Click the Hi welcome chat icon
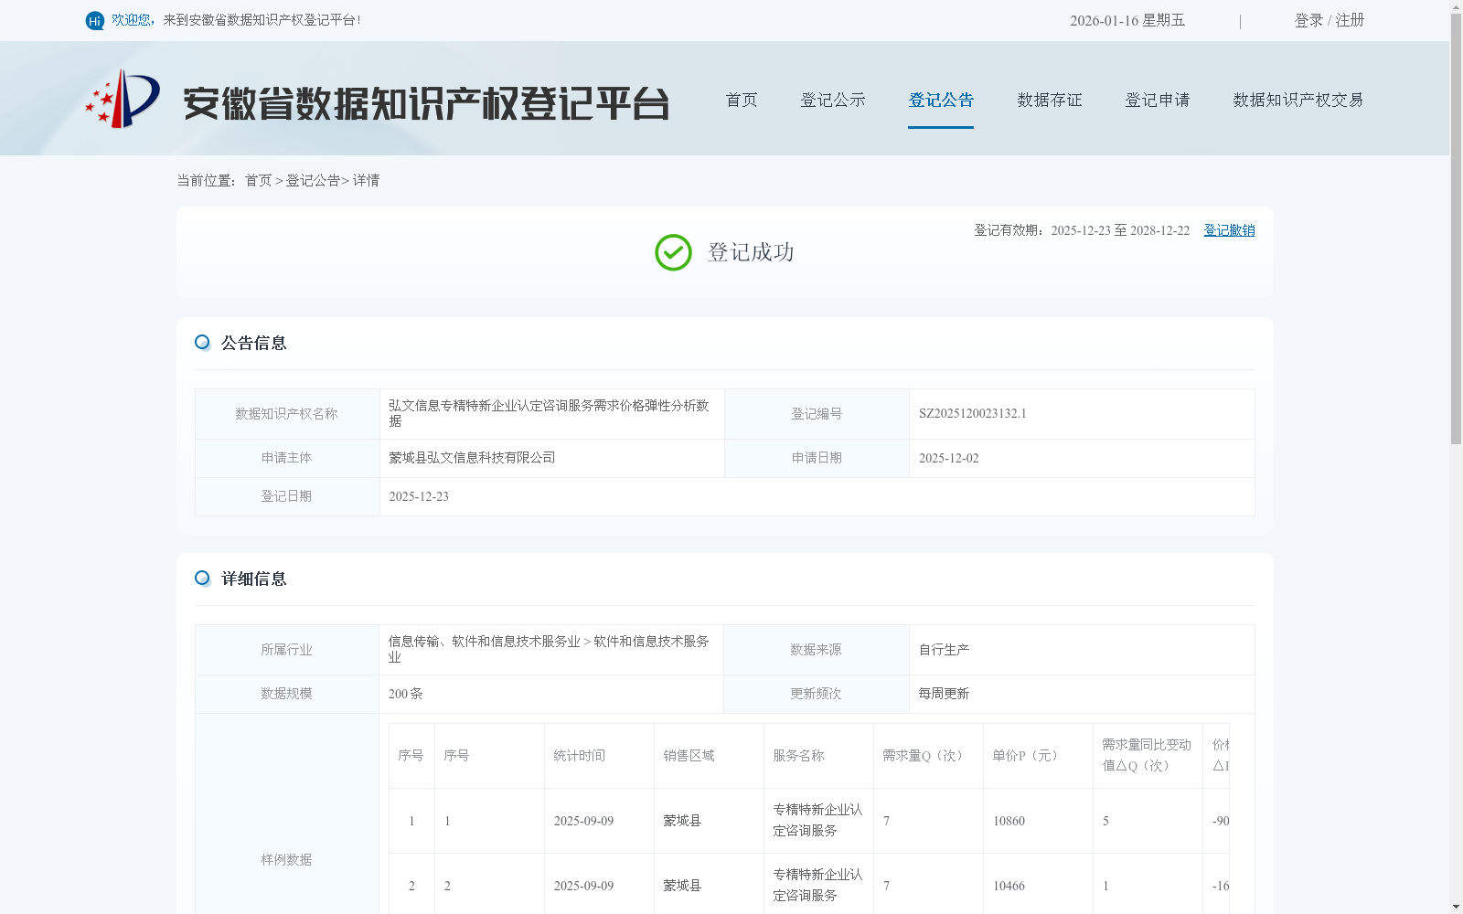Image resolution: width=1463 pixels, height=914 pixels. (x=95, y=20)
